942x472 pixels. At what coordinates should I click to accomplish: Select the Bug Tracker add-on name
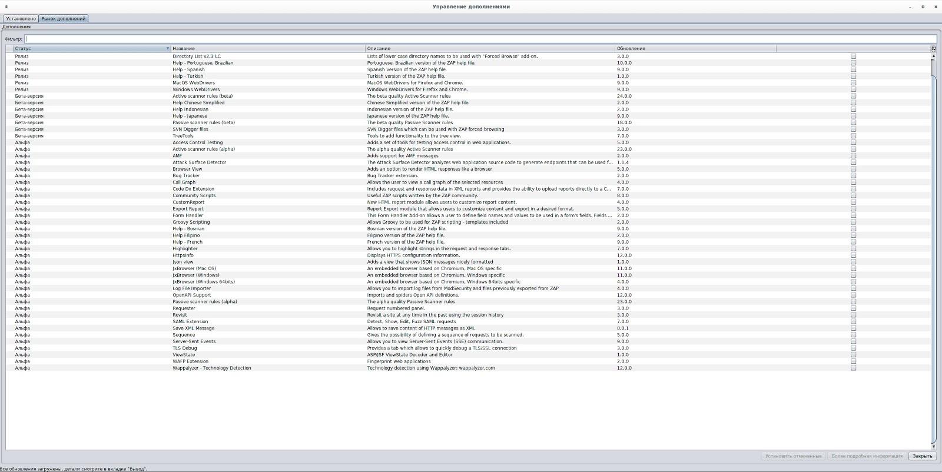click(186, 175)
